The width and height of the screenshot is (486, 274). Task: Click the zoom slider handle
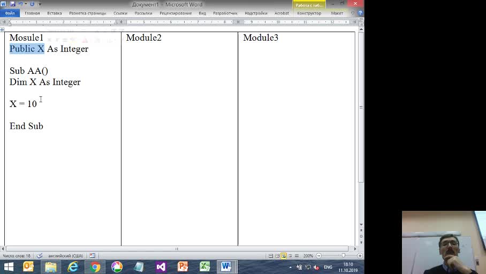344,256
